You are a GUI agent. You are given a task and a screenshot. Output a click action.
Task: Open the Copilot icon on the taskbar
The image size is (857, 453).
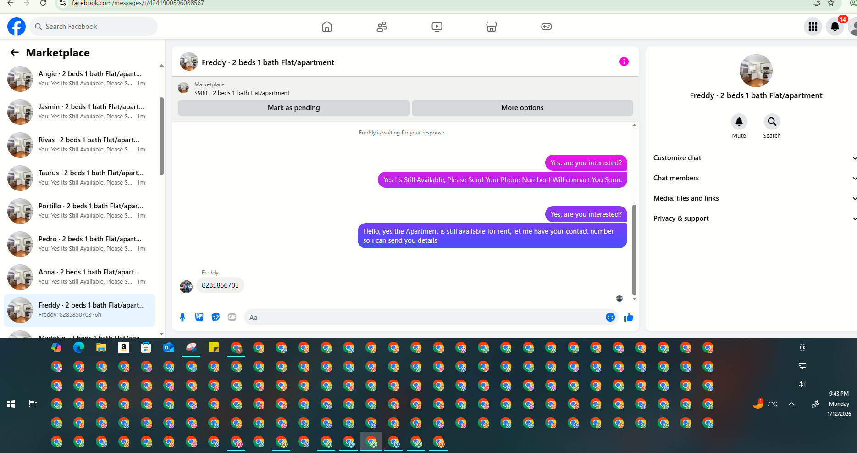coord(56,348)
